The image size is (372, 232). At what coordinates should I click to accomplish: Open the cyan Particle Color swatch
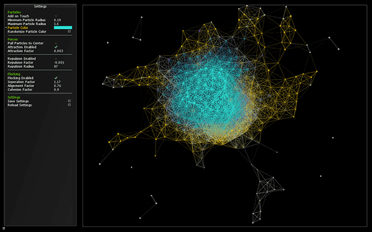click(63, 28)
